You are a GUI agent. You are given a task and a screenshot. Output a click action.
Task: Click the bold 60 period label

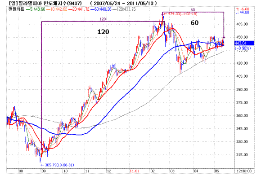tap(194, 23)
